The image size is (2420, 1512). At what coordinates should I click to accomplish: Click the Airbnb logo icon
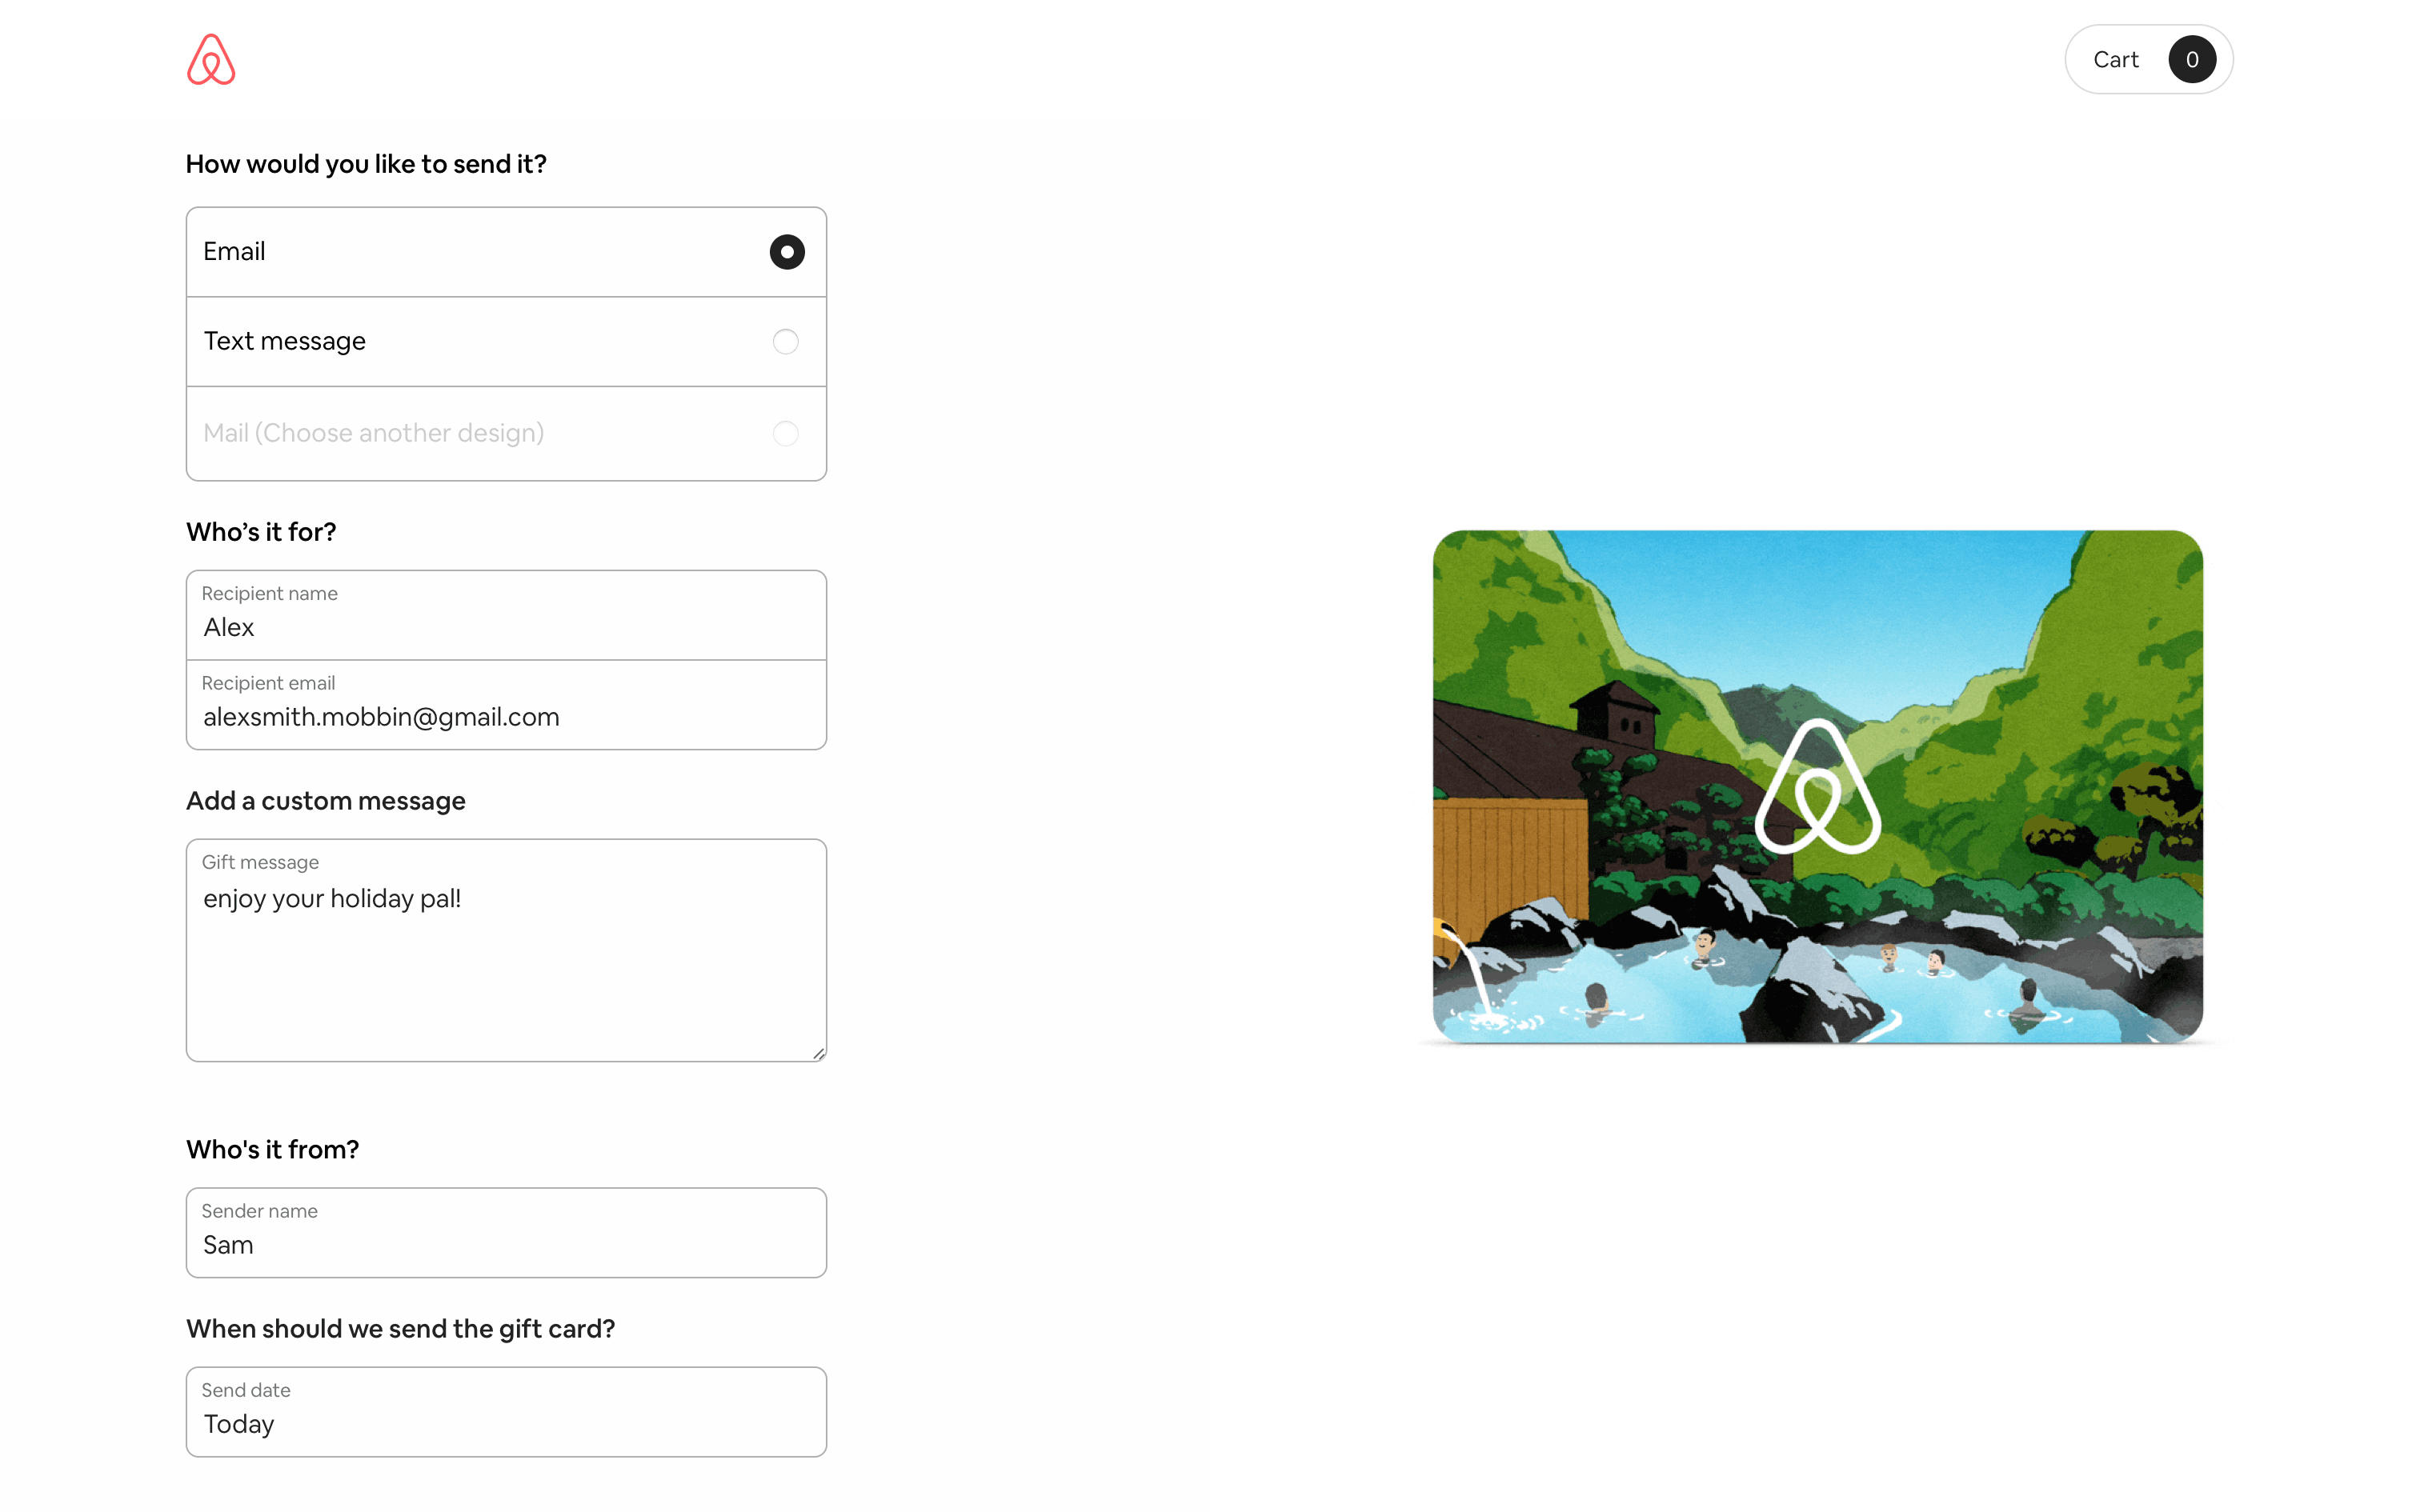[211, 59]
